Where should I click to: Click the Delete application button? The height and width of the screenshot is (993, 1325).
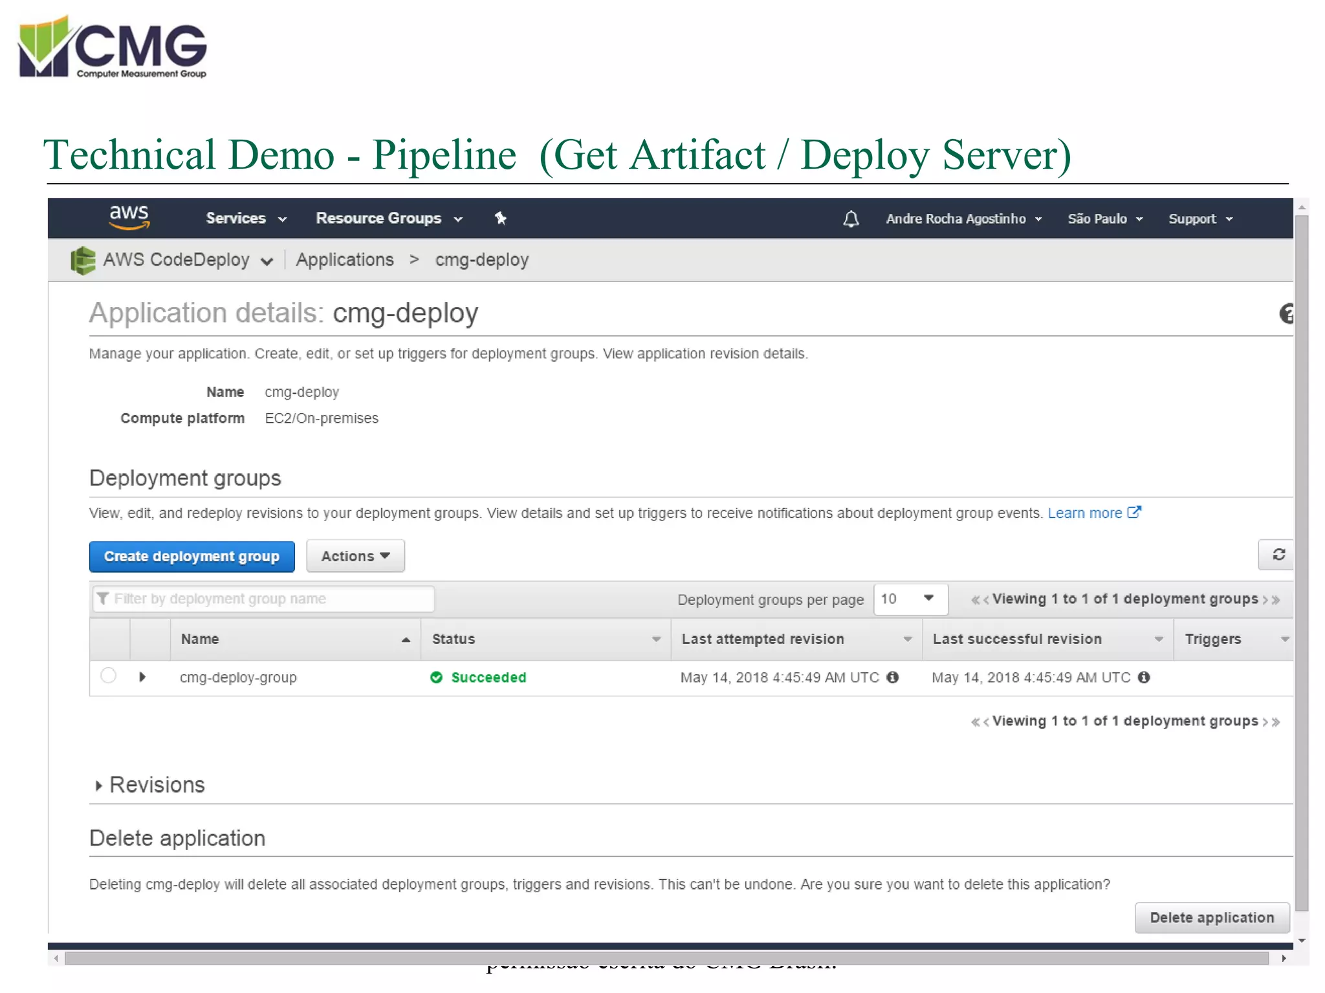(1212, 917)
